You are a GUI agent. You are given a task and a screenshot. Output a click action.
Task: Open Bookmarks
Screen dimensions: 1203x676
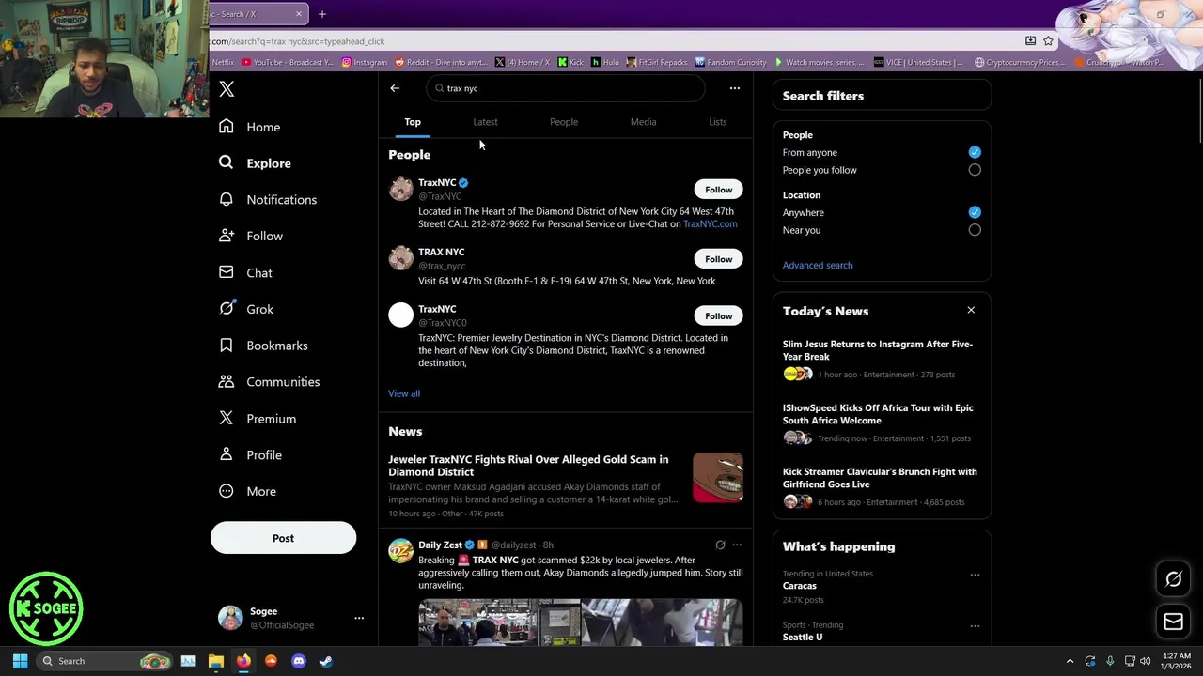click(x=264, y=346)
